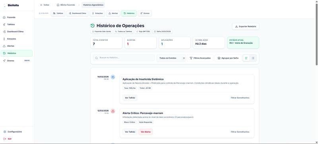Click the Alertas stat card

(x=141, y=43)
